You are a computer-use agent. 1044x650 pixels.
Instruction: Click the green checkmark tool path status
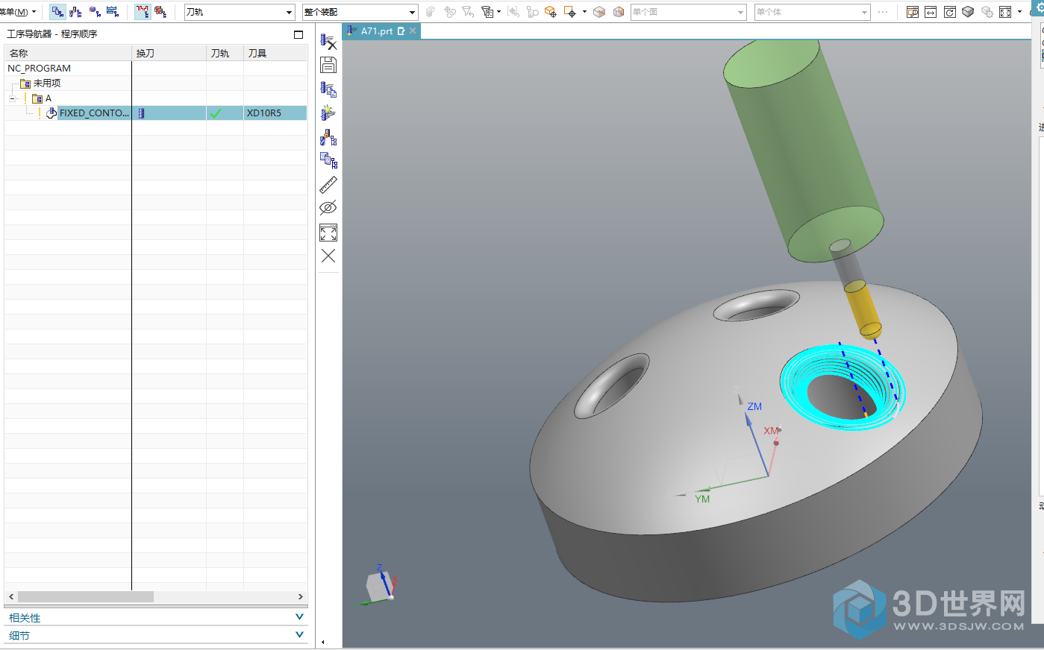[x=216, y=113]
